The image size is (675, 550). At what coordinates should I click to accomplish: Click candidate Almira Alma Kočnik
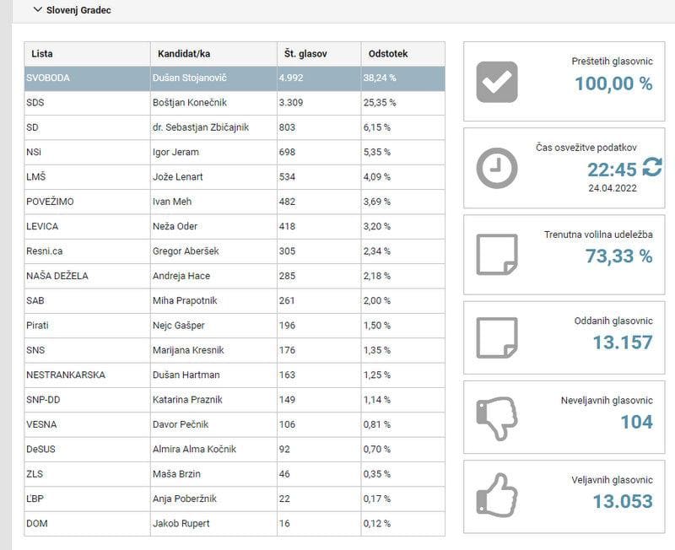193,450
